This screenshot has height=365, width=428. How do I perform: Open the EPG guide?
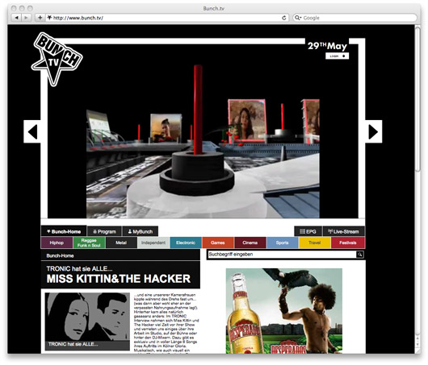coord(308,231)
